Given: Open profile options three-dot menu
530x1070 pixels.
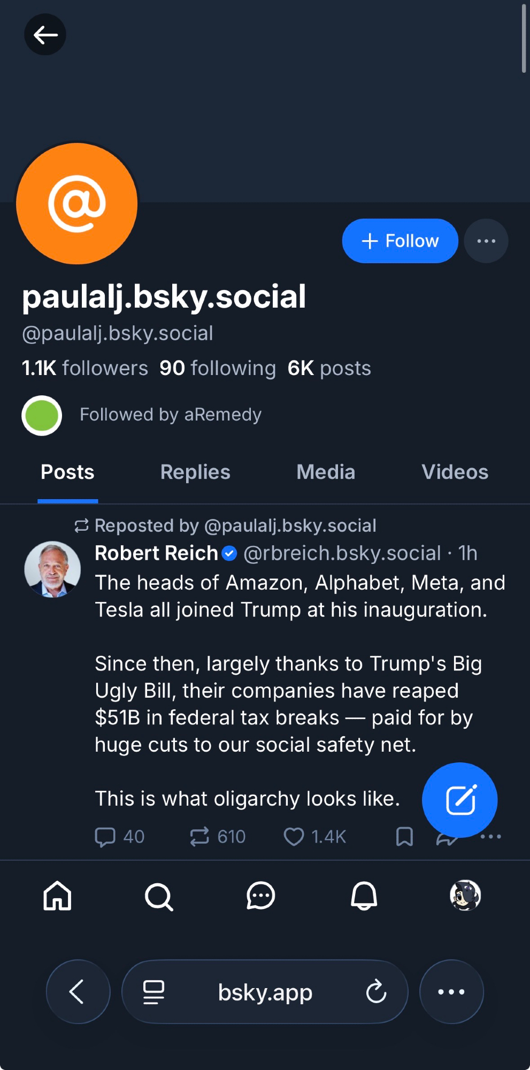Looking at the screenshot, I should [486, 241].
